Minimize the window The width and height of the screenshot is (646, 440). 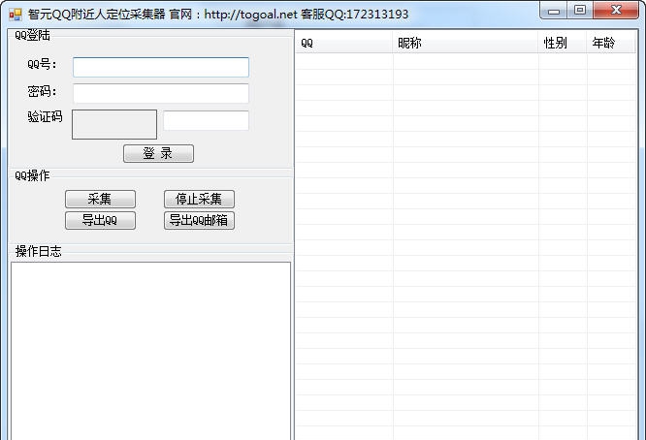tap(553, 11)
